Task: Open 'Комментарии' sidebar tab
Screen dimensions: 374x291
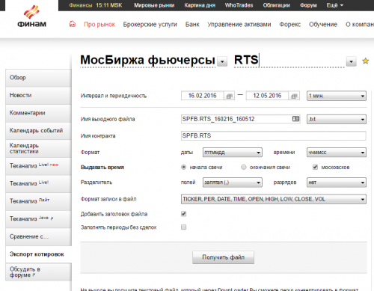Action: pos(38,113)
